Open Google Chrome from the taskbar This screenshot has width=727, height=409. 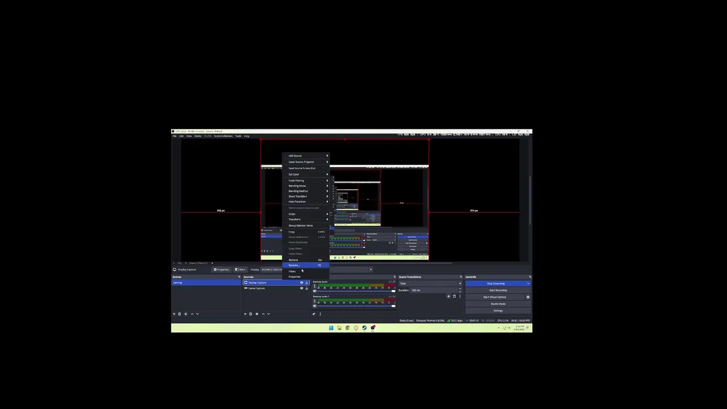(x=348, y=328)
